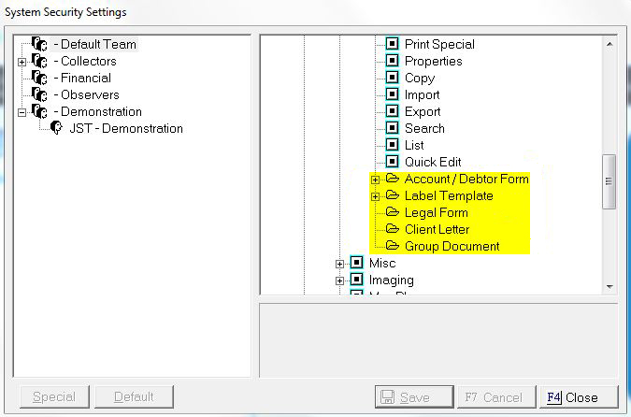Expand the Account / Debtor Form folder
The width and height of the screenshot is (631, 417).
click(375, 180)
